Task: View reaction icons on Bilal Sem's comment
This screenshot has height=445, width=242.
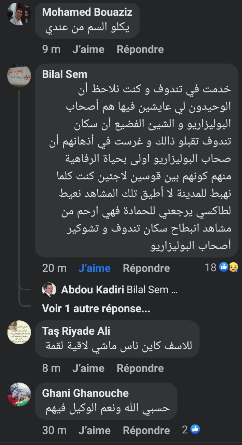Action: click(228, 267)
